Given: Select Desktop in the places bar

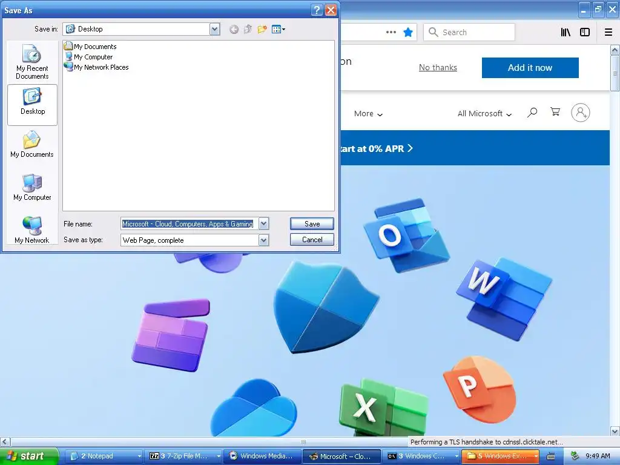Looking at the screenshot, I should point(33,105).
